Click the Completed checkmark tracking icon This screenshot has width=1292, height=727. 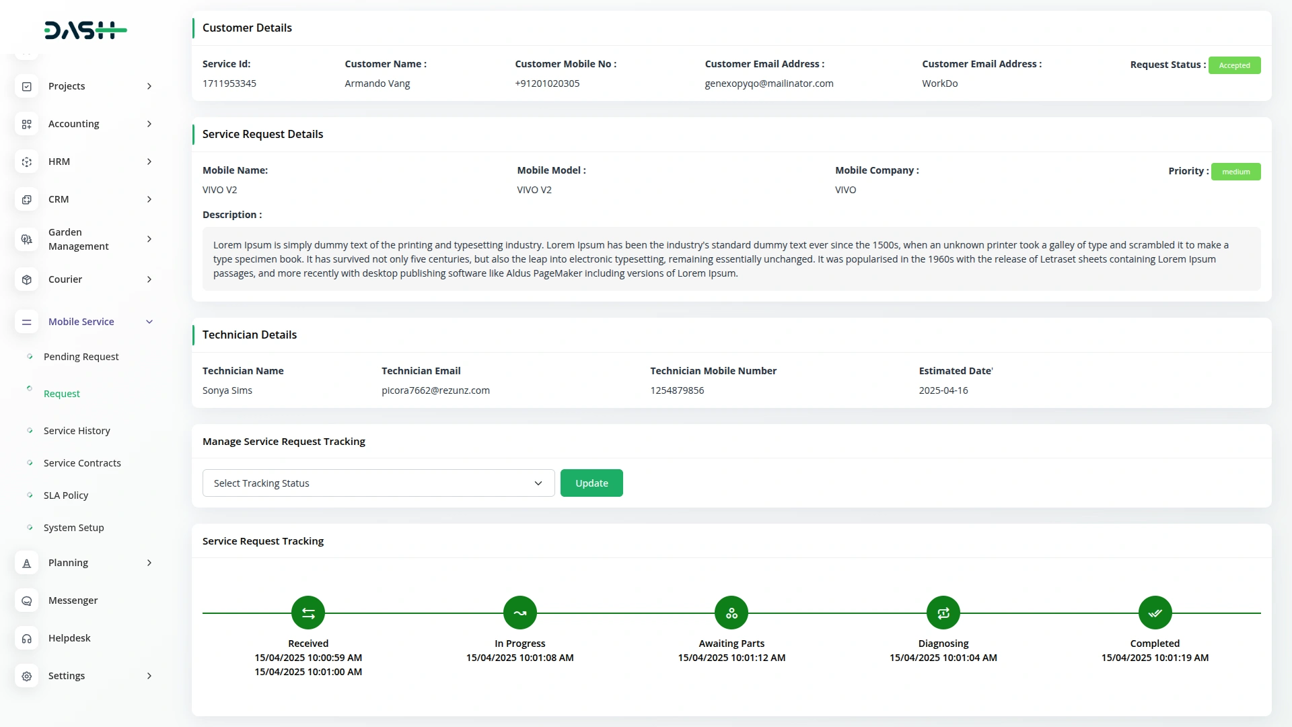[x=1155, y=613]
